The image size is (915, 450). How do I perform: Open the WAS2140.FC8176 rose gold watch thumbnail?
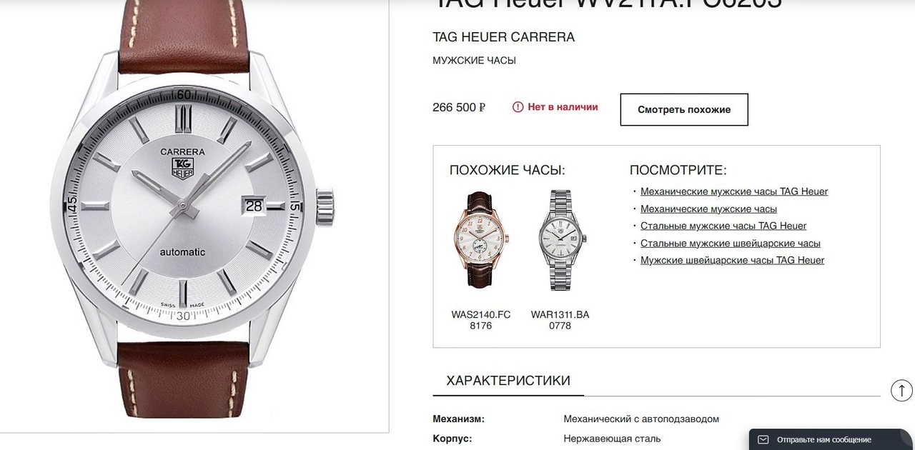(480, 239)
